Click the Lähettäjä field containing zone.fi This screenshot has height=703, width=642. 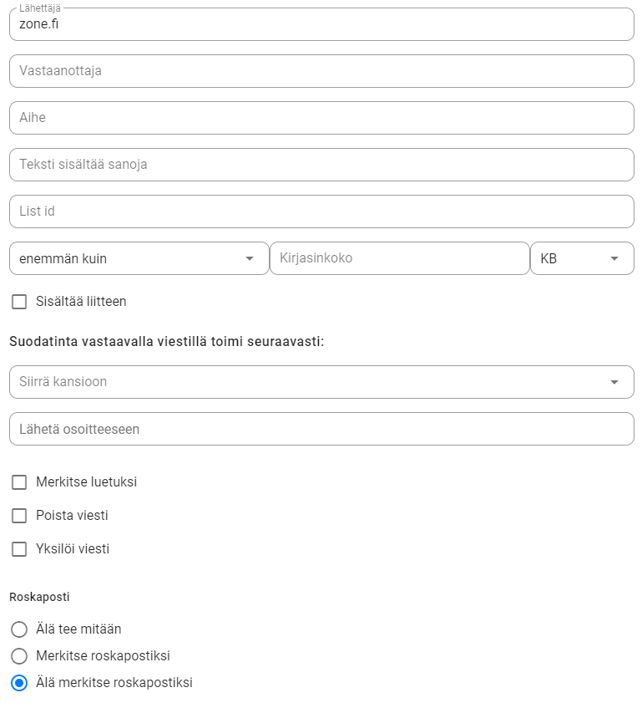click(321, 24)
